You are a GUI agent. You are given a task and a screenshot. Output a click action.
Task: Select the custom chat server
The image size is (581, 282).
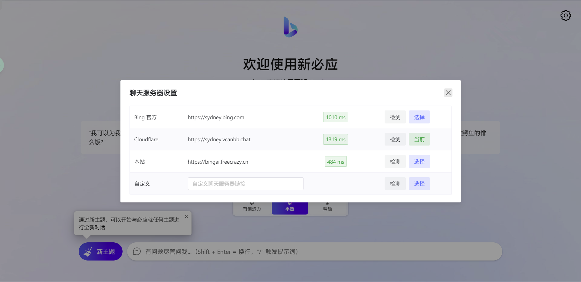(419, 184)
